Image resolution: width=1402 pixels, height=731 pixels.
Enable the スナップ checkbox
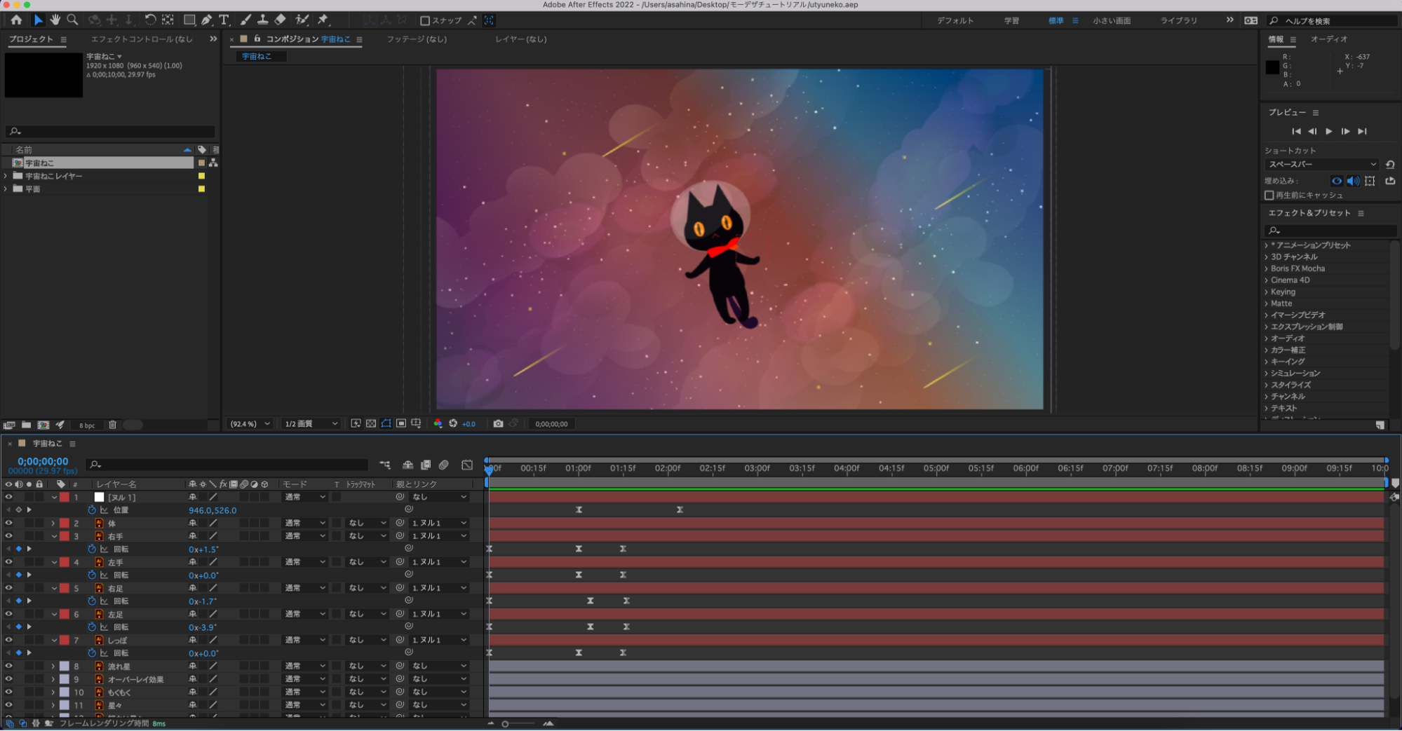click(424, 20)
